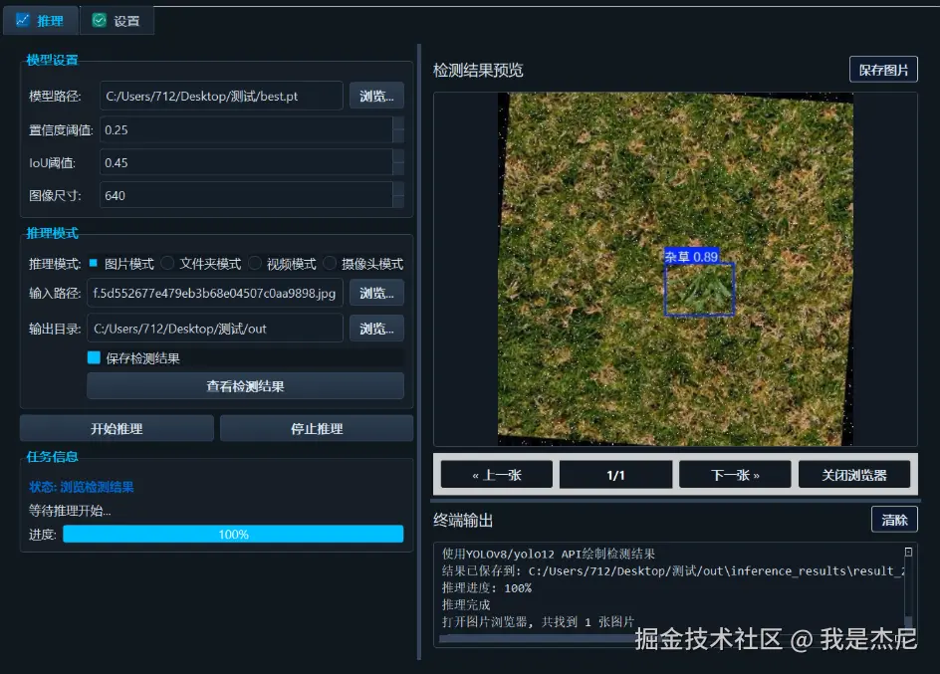Save the preview image via 保存图片

click(883, 69)
